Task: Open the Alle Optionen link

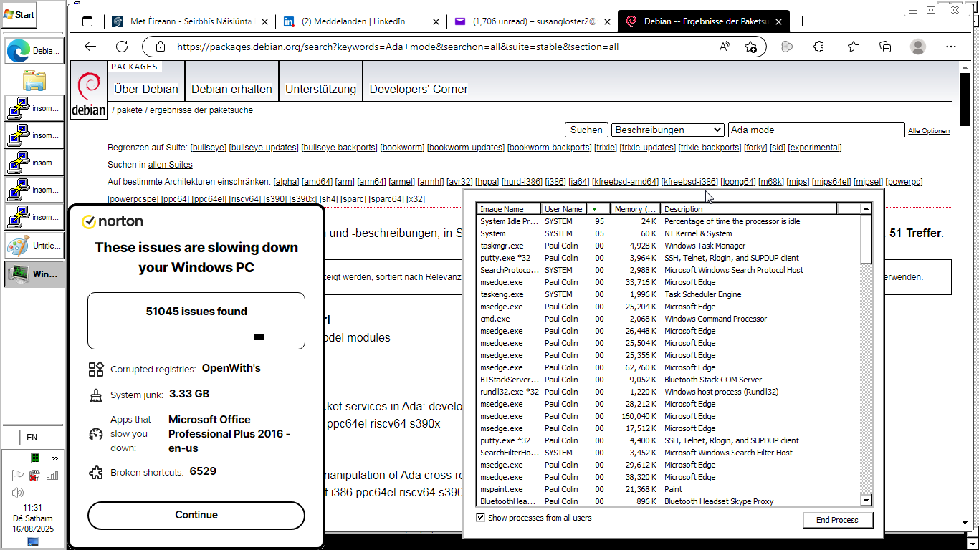Action: [928, 131]
